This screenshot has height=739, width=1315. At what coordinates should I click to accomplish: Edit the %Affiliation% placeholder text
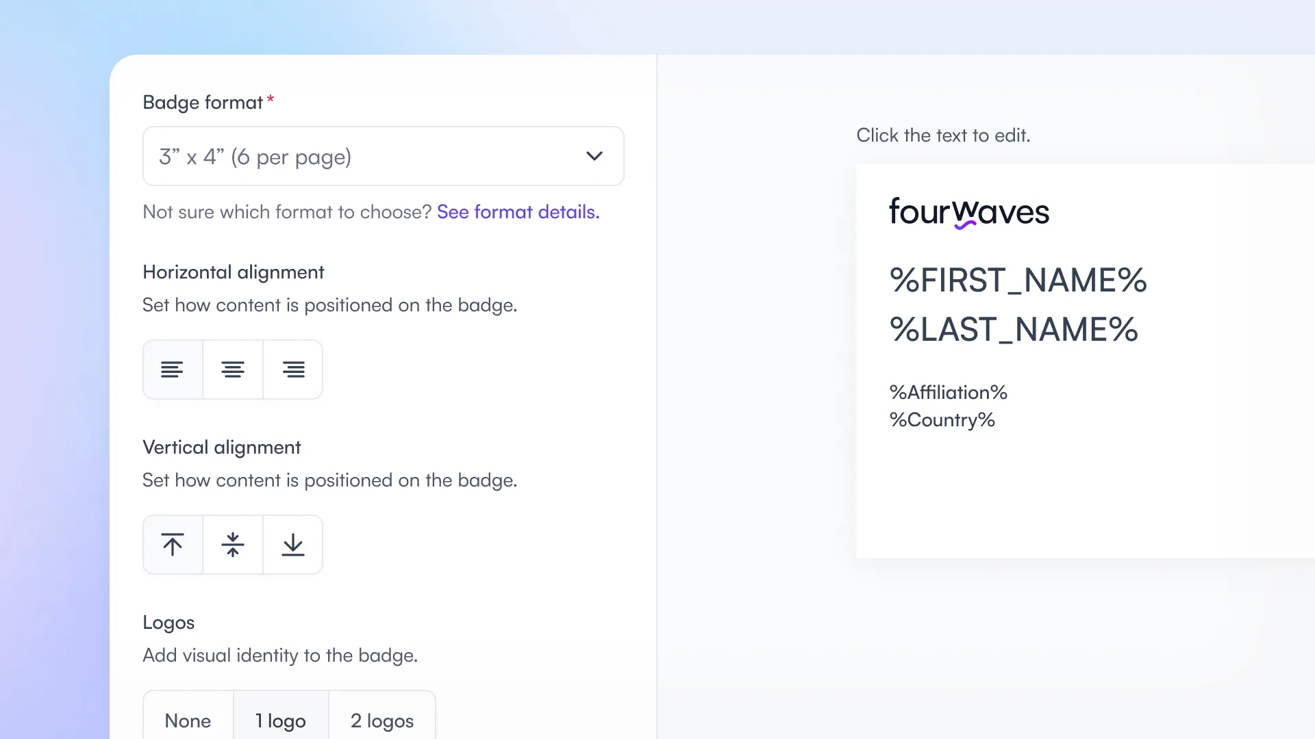[949, 393]
